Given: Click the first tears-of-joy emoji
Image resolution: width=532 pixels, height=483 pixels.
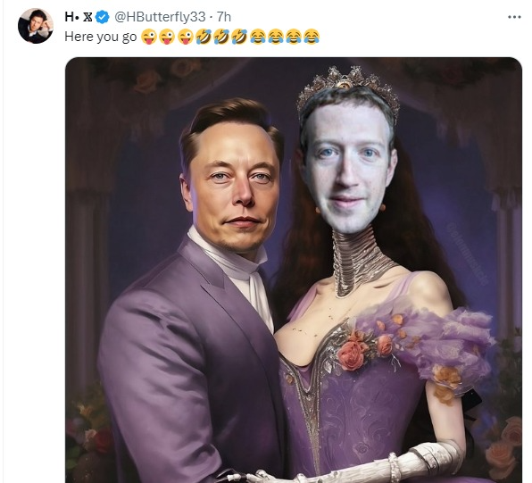Looking at the screenshot, I should click(x=258, y=37).
